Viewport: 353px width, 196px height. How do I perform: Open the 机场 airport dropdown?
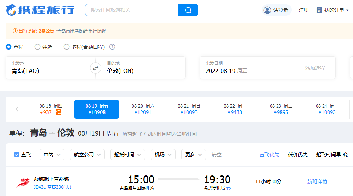point(163,155)
